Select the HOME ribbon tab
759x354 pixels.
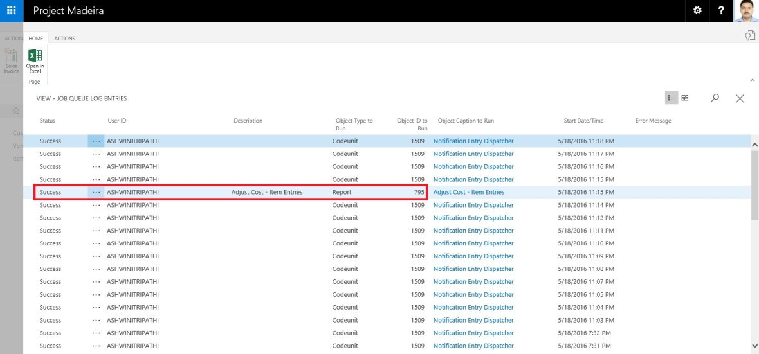click(x=35, y=39)
